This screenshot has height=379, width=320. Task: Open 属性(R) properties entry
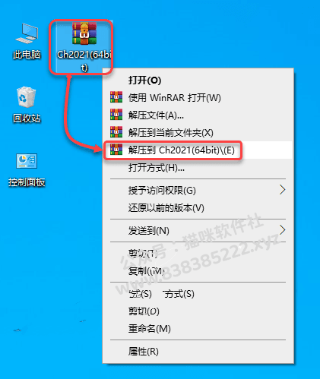(143, 352)
